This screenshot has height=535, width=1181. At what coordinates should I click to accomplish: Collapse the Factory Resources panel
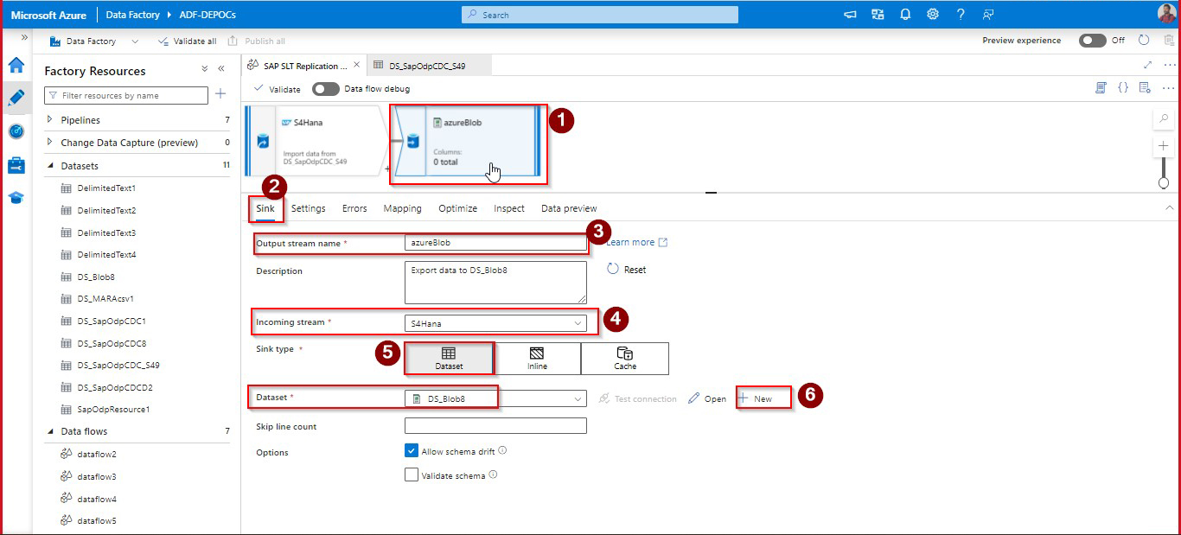221,69
